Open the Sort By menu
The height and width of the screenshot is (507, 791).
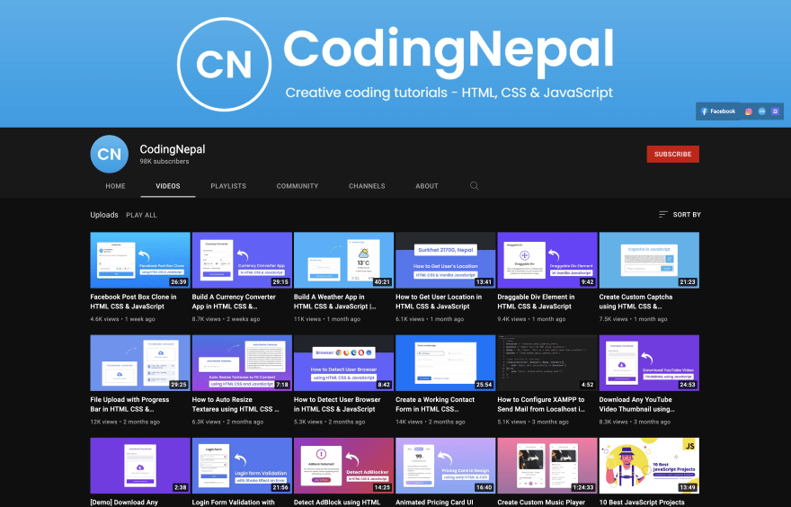coord(680,215)
